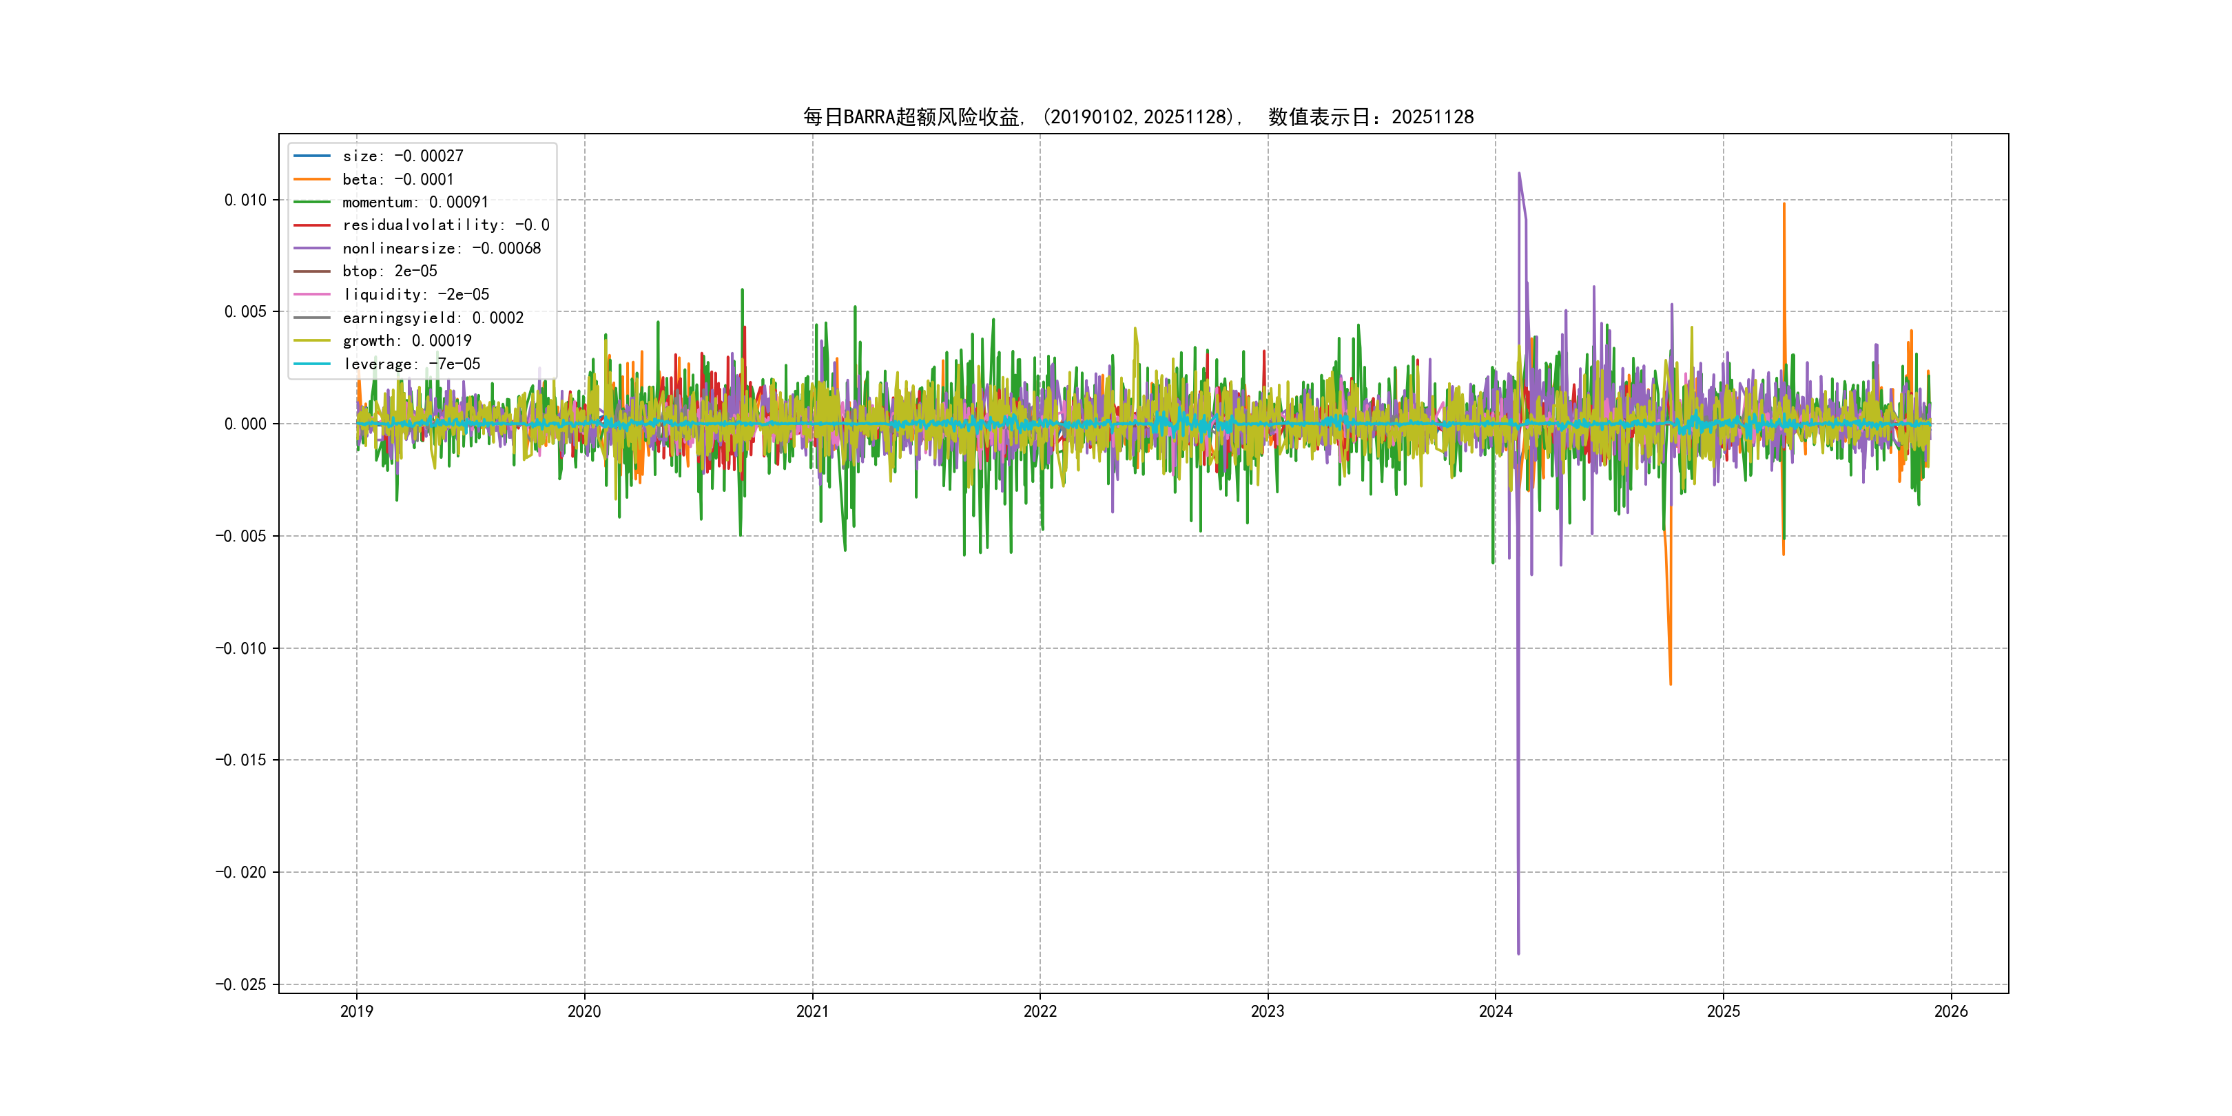
Task: Select the leverage cyan legend swatch
Action: tap(312, 364)
